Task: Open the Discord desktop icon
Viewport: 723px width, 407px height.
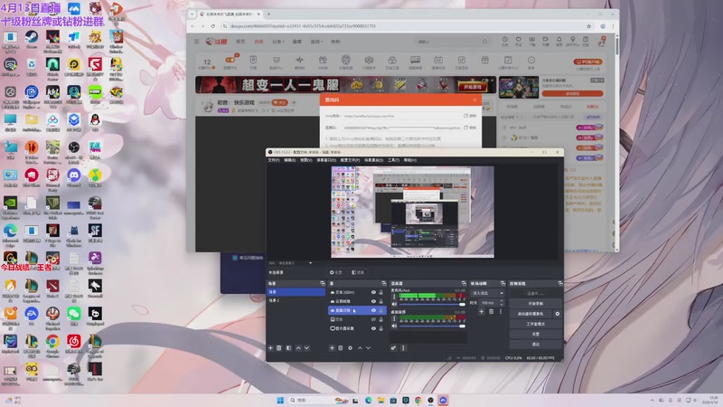Action: [74, 175]
